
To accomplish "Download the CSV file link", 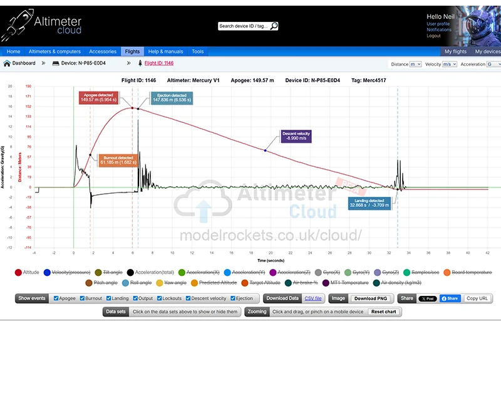I will 313,298.
